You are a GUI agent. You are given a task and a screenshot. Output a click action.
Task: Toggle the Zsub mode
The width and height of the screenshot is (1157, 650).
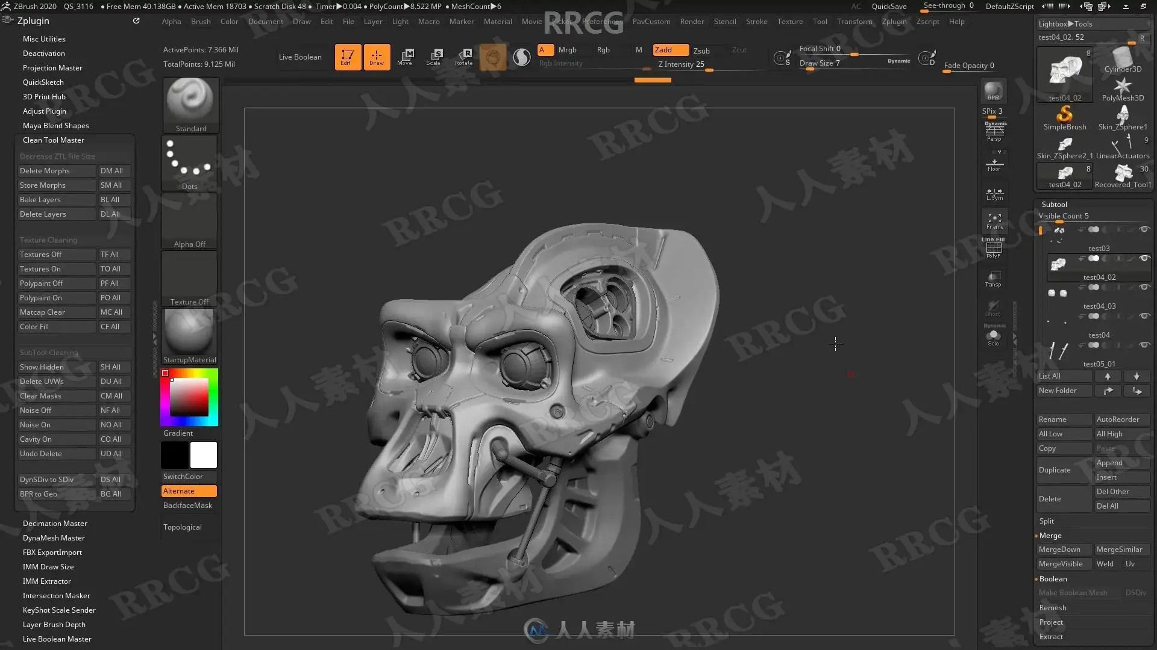click(701, 51)
